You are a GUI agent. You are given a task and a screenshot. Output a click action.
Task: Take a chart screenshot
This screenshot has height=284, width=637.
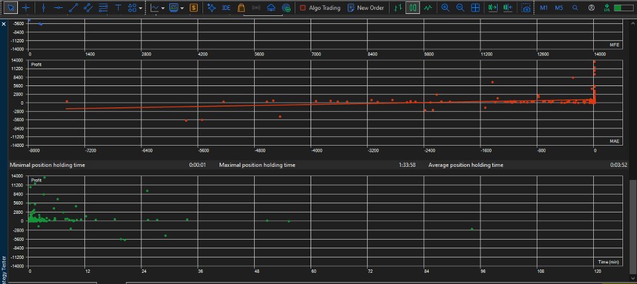click(526, 8)
